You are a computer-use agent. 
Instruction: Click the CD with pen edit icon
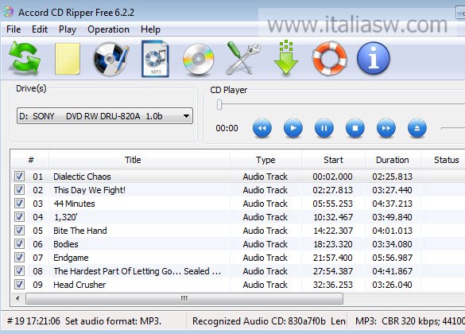coord(110,59)
